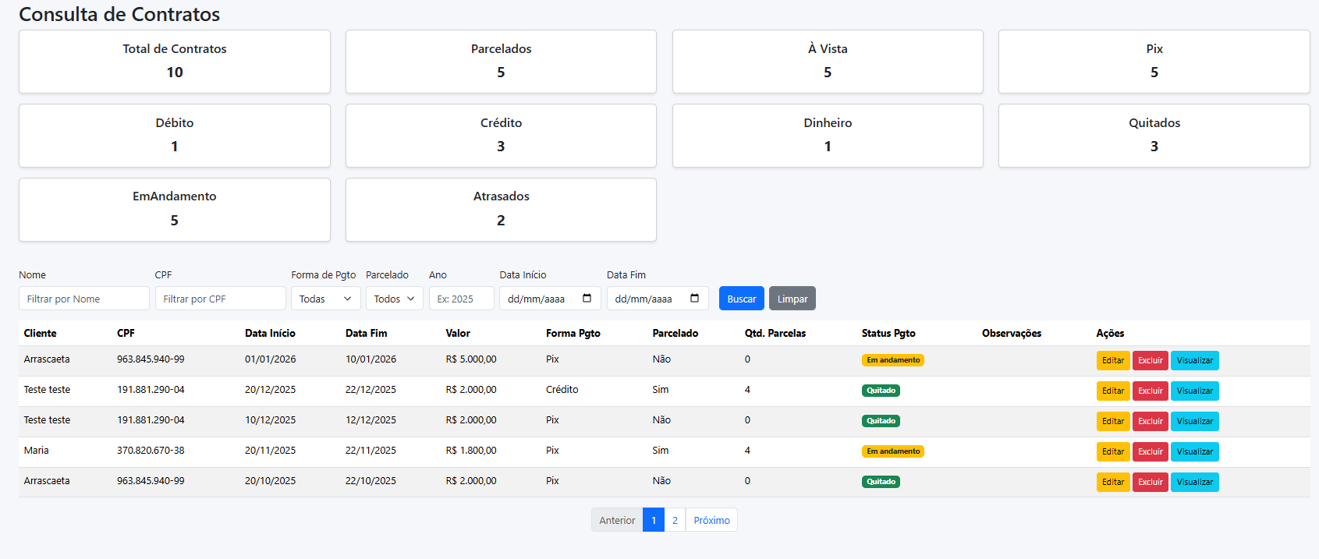This screenshot has height=559, width=1319.
Task: Open the Data Fim calendar picker icon
Action: point(694,299)
